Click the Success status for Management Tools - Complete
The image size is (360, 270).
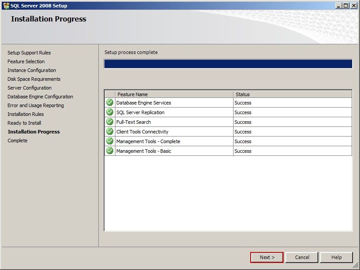click(x=243, y=141)
